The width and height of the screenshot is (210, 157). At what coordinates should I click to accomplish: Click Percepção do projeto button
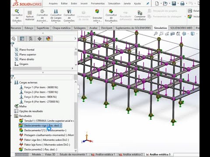point(162,11)
